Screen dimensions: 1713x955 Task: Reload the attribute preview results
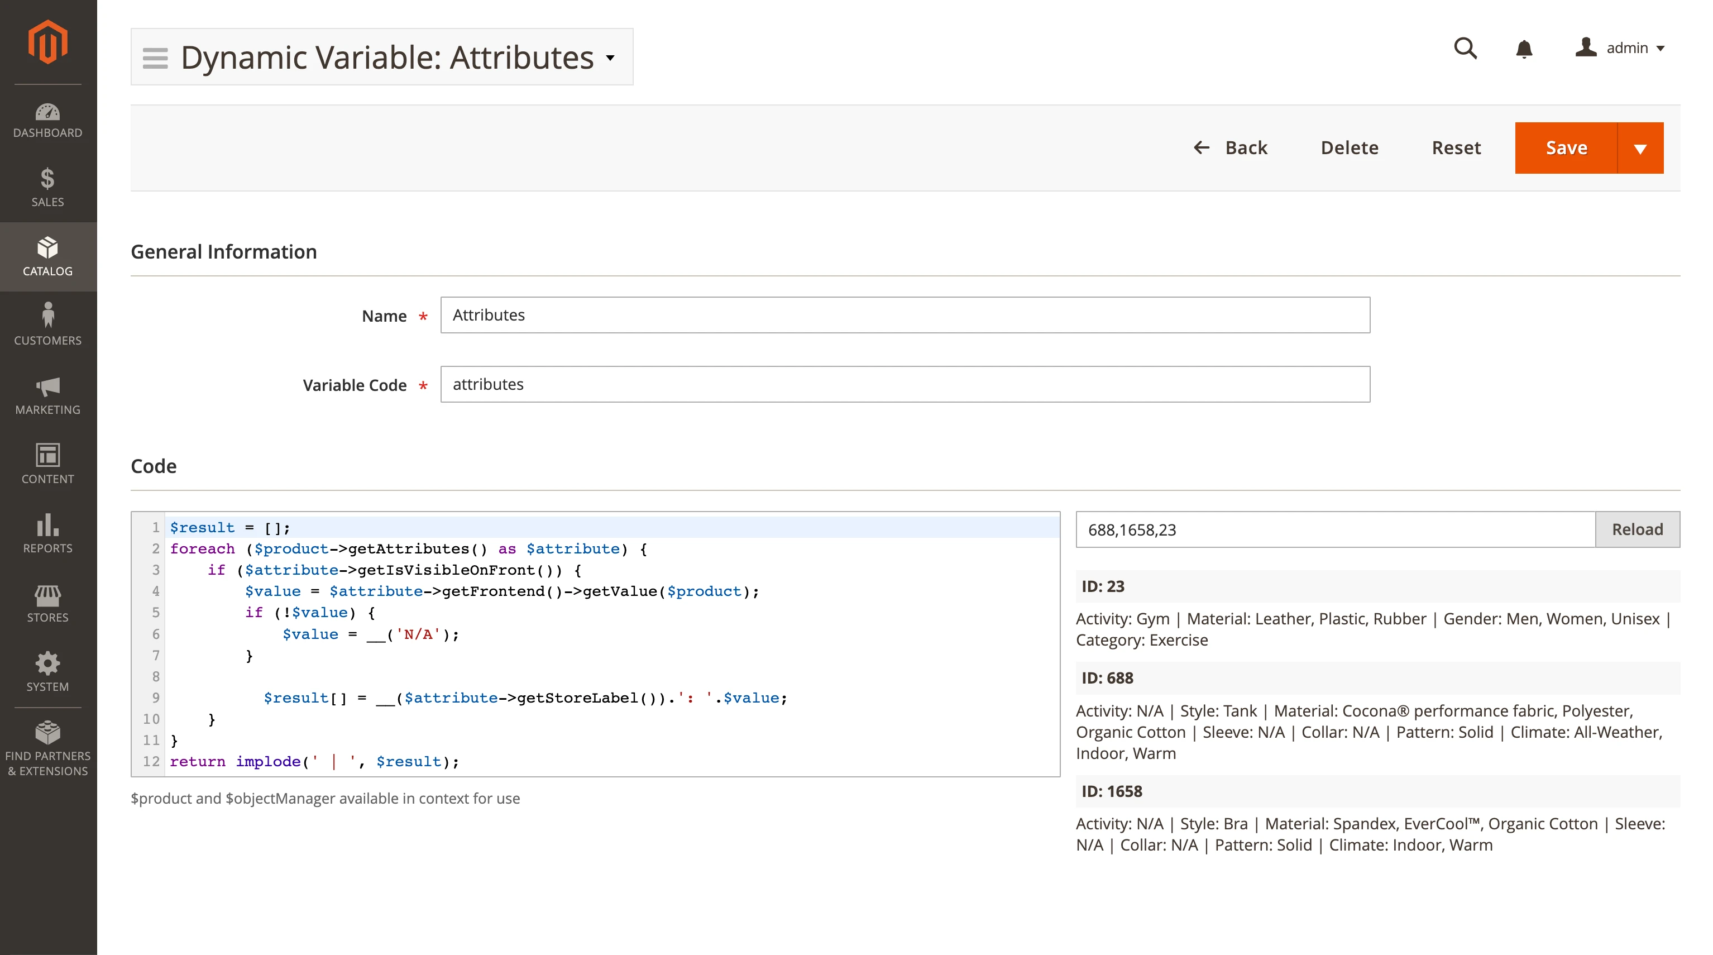pos(1637,529)
